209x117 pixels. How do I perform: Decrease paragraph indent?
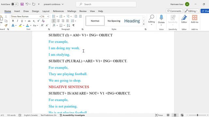coord(76,16)
